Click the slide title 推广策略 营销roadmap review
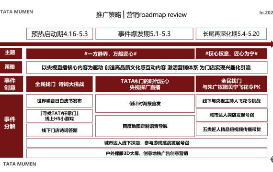The width and height of the screenshot is (273, 172). (x=141, y=15)
